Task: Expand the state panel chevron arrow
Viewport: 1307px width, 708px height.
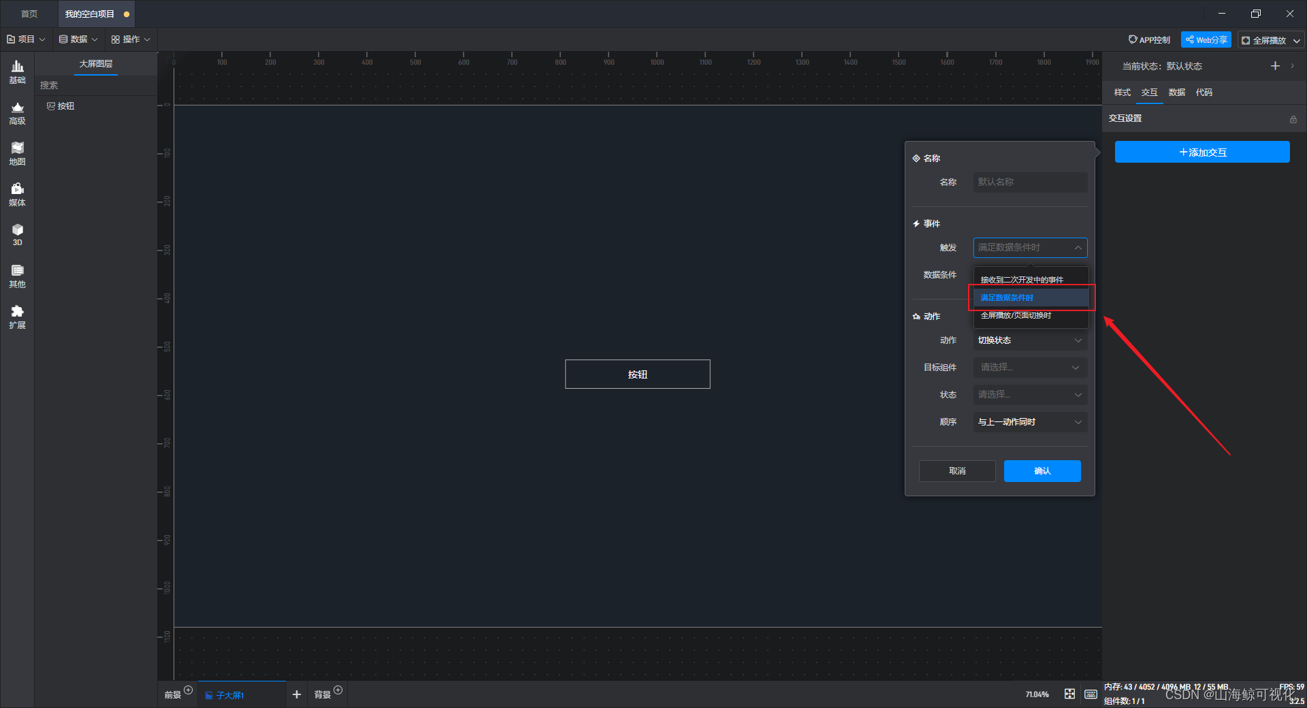Action: (1292, 66)
